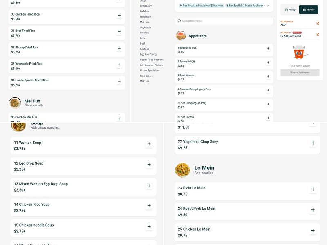The width and height of the screenshot is (327, 245).
Task: Open the Milk Tea category
Action: coord(144,81)
